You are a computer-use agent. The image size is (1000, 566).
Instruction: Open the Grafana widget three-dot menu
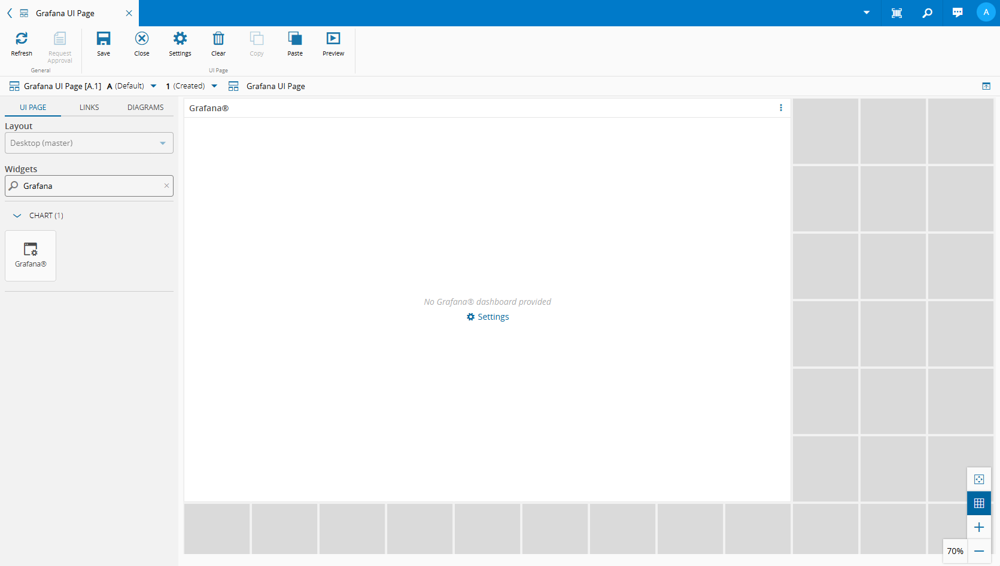780,108
